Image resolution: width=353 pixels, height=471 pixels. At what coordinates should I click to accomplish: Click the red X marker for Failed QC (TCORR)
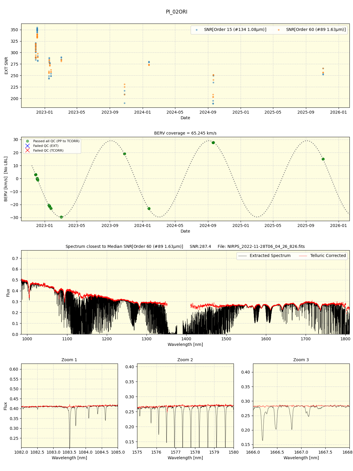[27, 151]
